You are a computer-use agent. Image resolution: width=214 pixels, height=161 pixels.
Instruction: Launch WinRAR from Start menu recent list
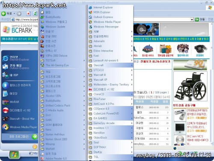20,102
